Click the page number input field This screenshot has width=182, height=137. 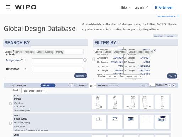pyautogui.click(x=152, y=85)
